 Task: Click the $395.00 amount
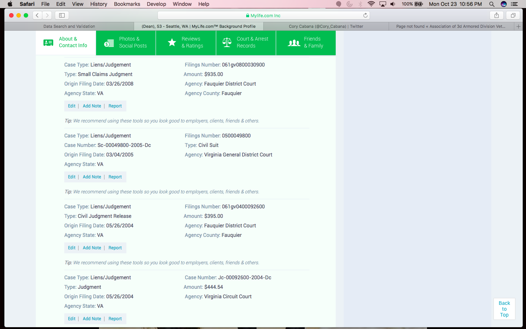point(214,216)
